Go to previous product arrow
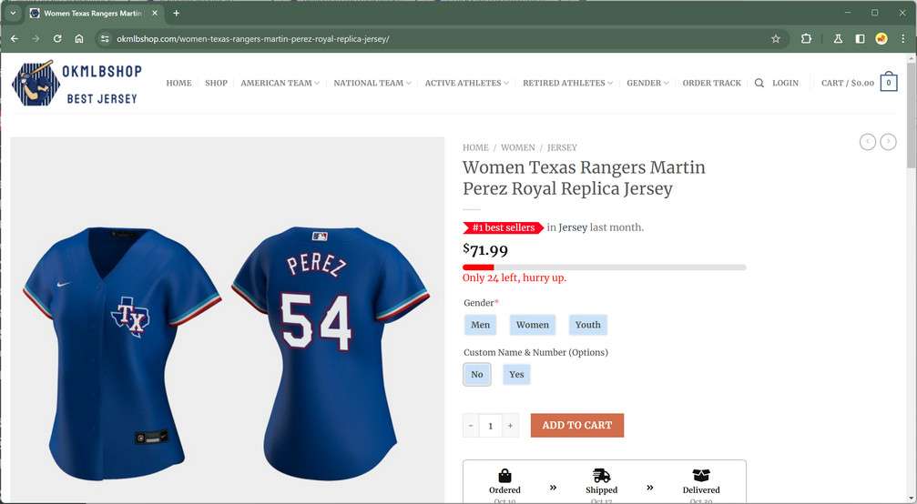 [x=868, y=142]
